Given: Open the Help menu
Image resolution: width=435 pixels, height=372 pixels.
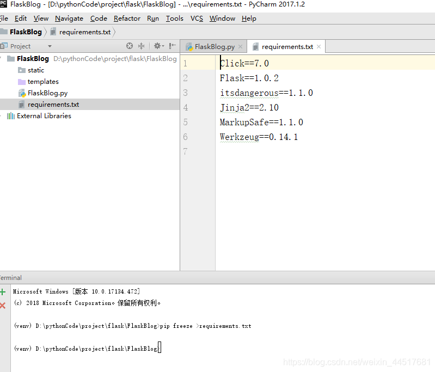Looking at the screenshot, I should 249,19.
